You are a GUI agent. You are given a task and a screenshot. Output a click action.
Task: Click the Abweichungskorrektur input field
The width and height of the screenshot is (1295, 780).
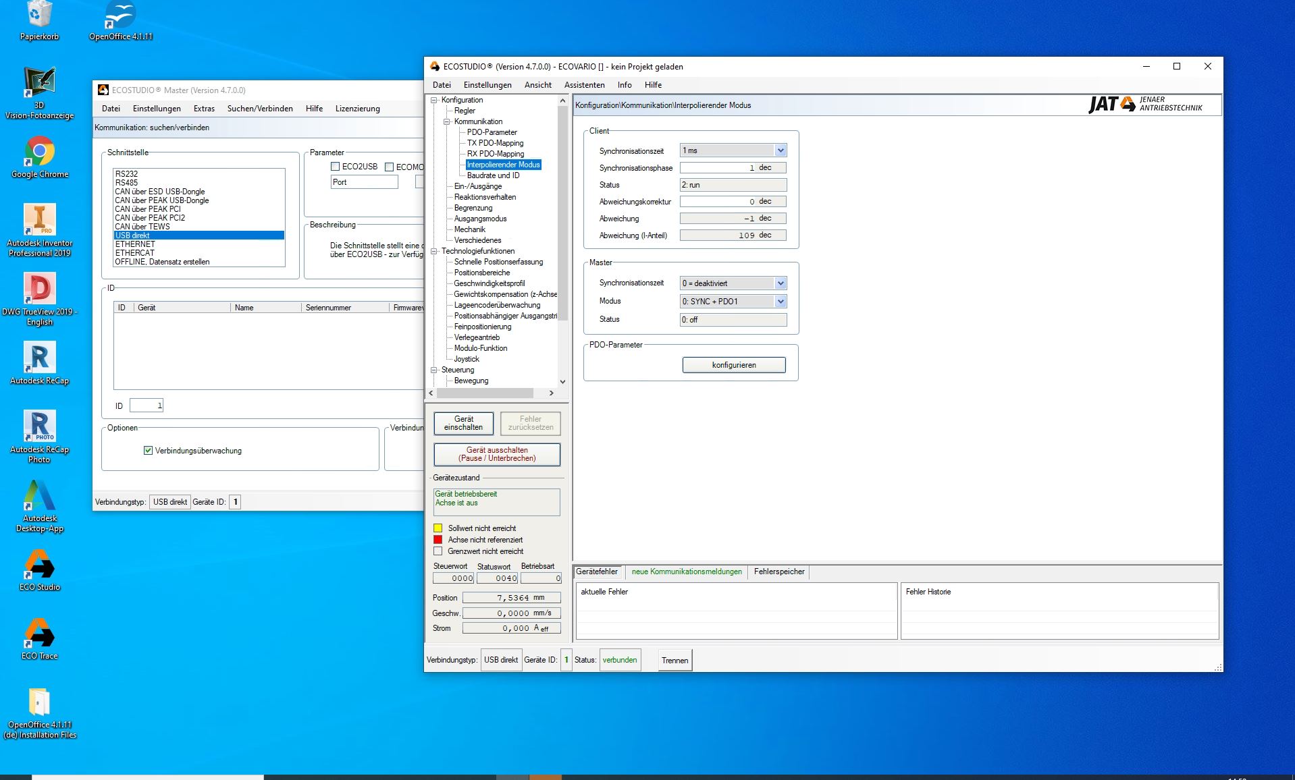tap(733, 201)
